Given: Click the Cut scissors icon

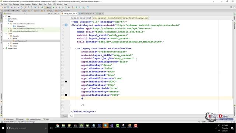Looking at the screenshot, I should tap(18, 7).
